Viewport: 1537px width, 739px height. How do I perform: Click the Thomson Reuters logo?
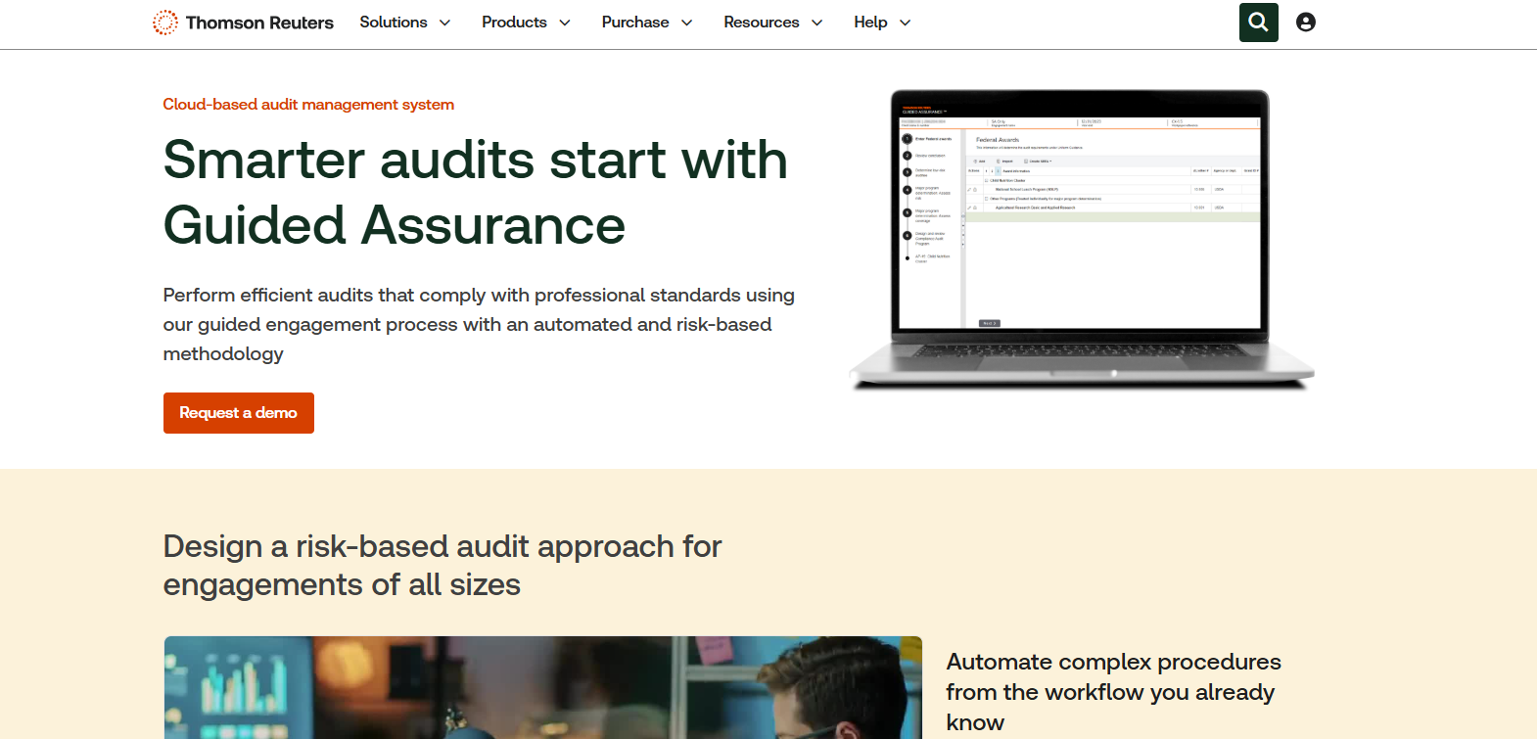pos(243,23)
